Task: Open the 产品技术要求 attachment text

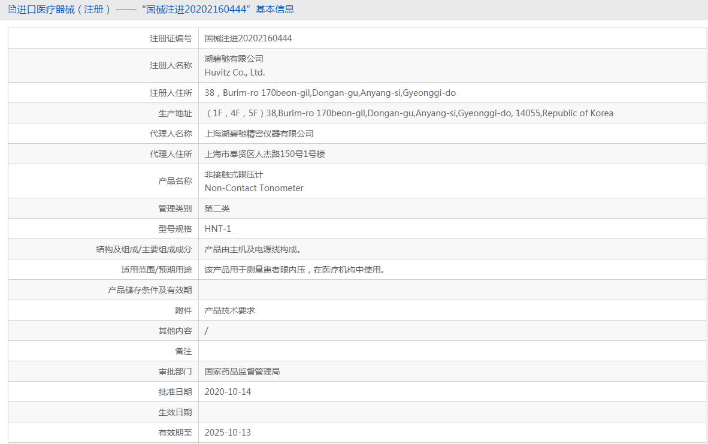Action: tap(230, 311)
